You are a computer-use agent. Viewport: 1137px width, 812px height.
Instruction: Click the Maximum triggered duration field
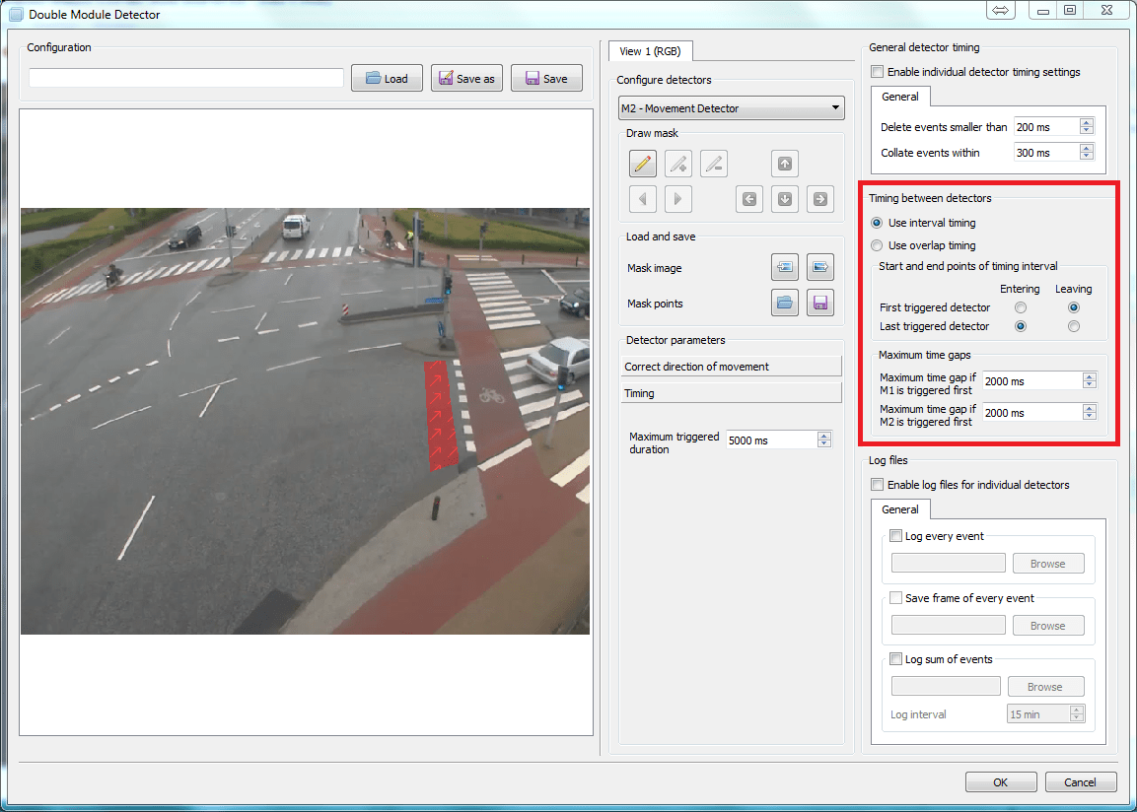tap(772, 440)
